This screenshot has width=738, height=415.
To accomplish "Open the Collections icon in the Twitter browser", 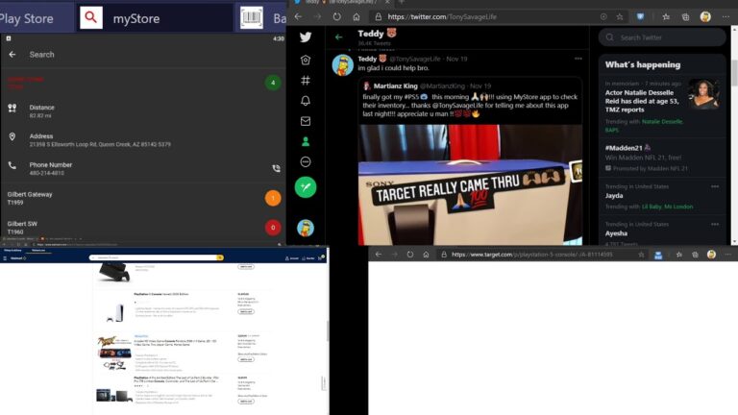I will (x=685, y=16).
